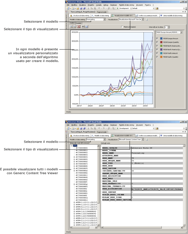The image size is (188, 234).
Task: Select the All (TS00000000) tree row
Action: click(x=82, y=148)
